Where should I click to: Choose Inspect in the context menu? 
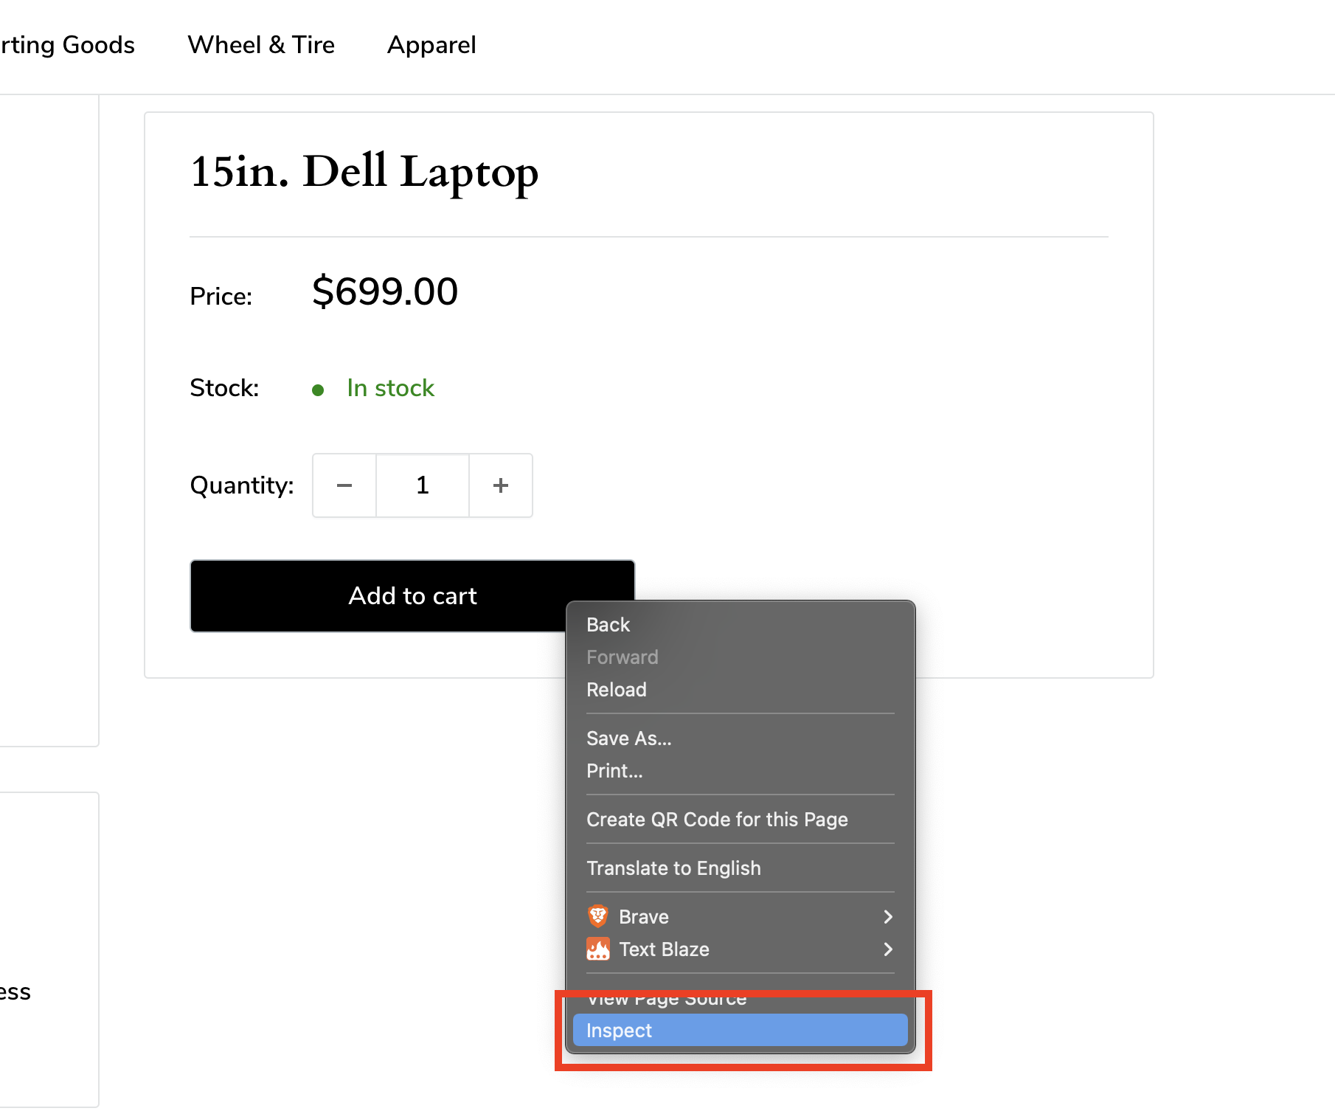pos(741,1031)
